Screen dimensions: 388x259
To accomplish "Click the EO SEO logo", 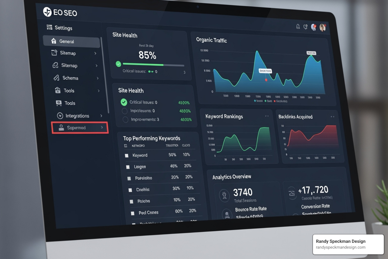I will [60, 13].
